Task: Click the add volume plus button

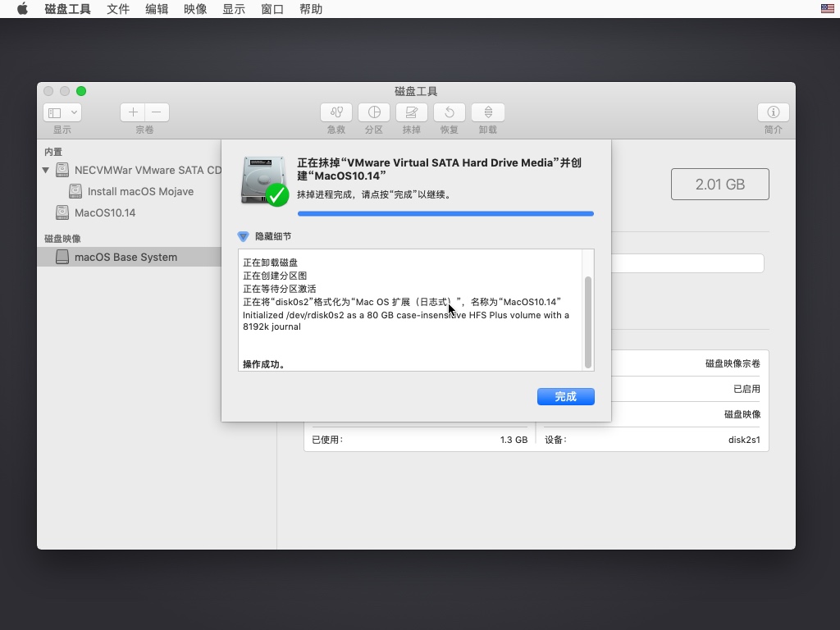Action: (x=133, y=112)
